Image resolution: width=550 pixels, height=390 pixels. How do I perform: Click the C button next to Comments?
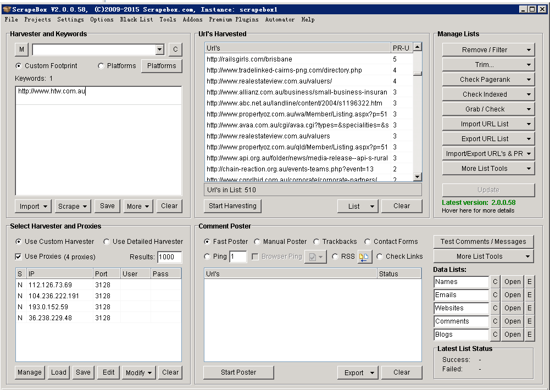click(x=495, y=321)
